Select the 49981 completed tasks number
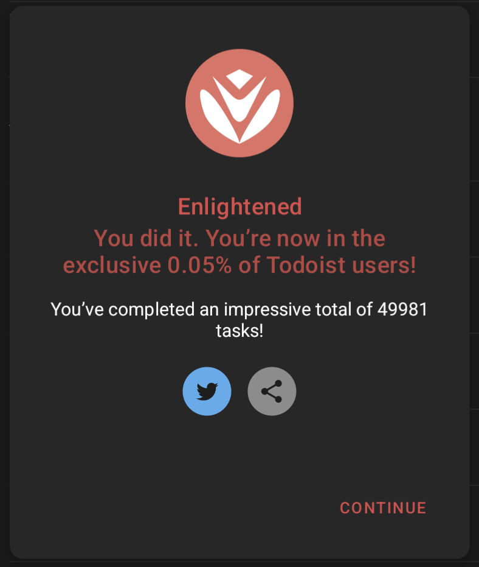 click(402, 309)
